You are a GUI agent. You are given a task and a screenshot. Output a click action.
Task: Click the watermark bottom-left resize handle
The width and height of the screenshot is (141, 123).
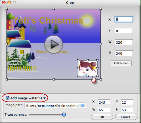click(78, 76)
